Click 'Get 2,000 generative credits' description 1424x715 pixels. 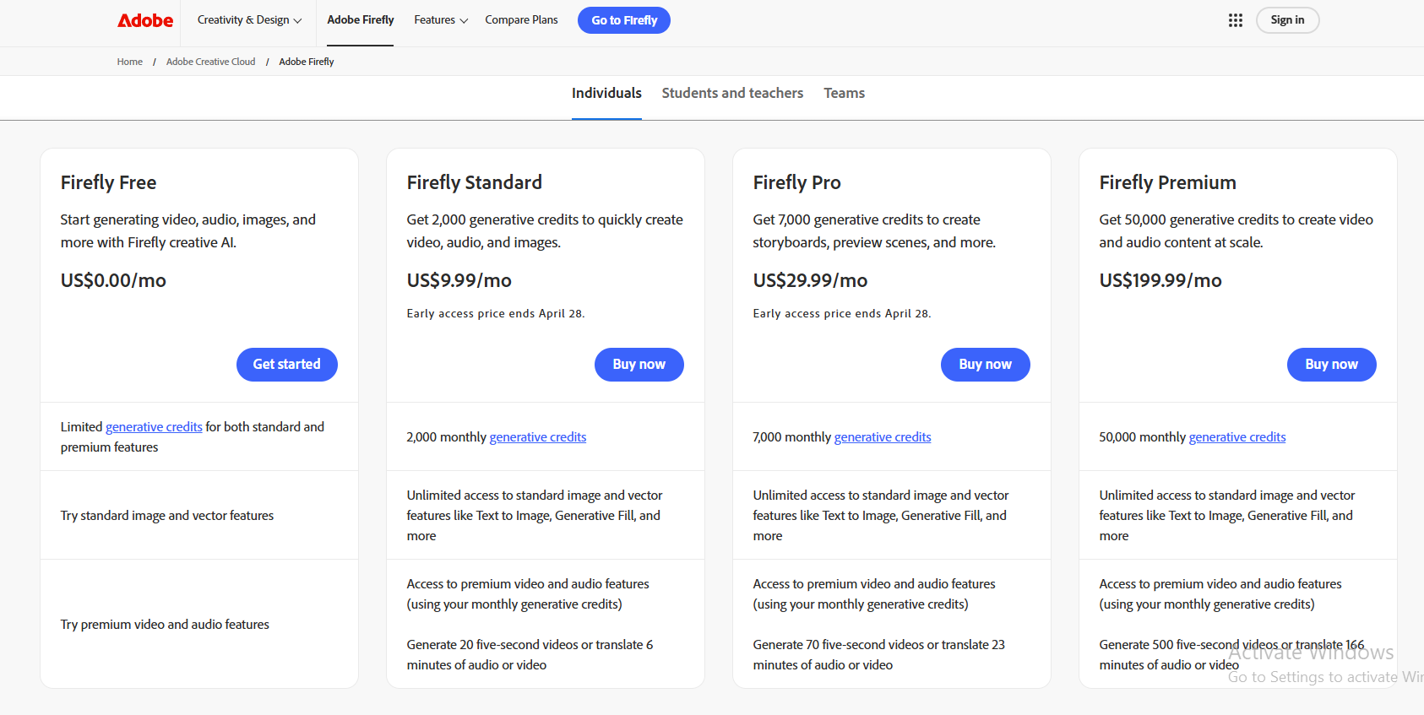click(x=545, y=230)
